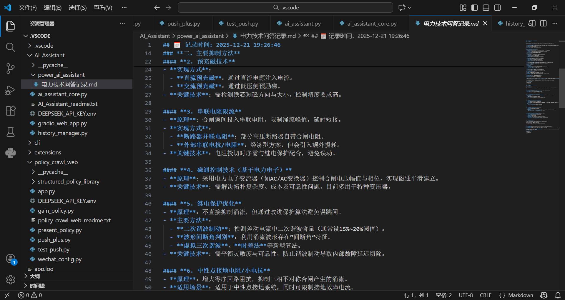Expand the 时间线 timeline section
Screen dimensions: 565x300
point(37,286)
